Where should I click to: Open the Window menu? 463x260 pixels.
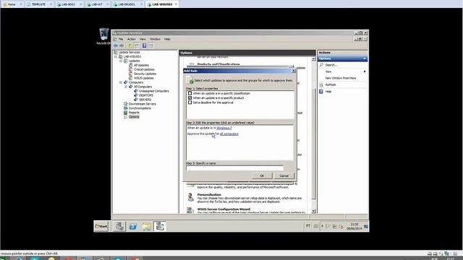(155, 39)
